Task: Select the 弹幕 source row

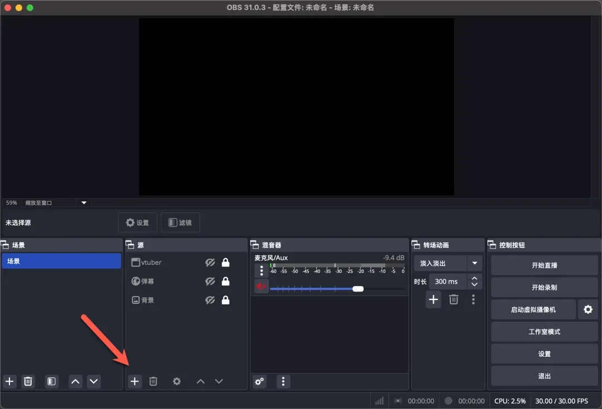Action: tap(186, 282)
